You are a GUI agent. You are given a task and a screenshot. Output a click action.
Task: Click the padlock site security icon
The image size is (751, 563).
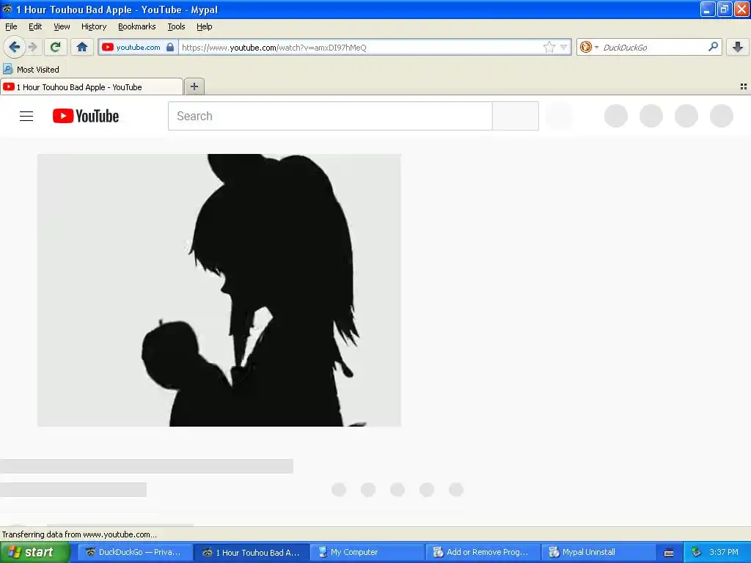[x=170, y=47]
